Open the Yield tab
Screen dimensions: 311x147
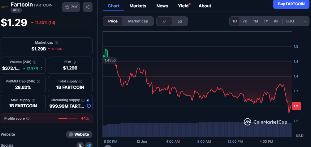[183, 6]
